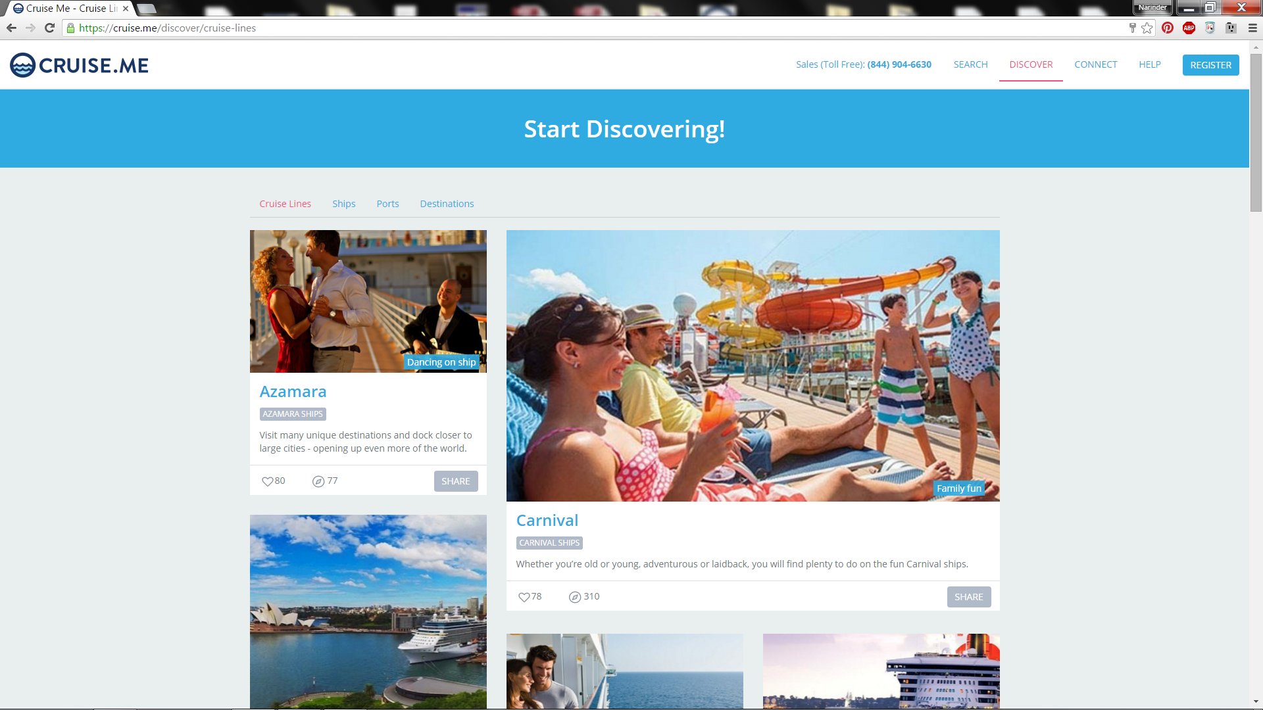
Task: Click the Pinterest extension icon
Action: coord(1168,28)
